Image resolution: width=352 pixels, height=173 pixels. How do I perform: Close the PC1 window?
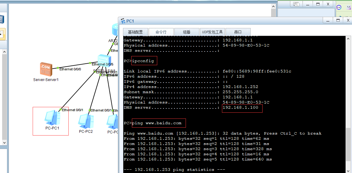348,20
